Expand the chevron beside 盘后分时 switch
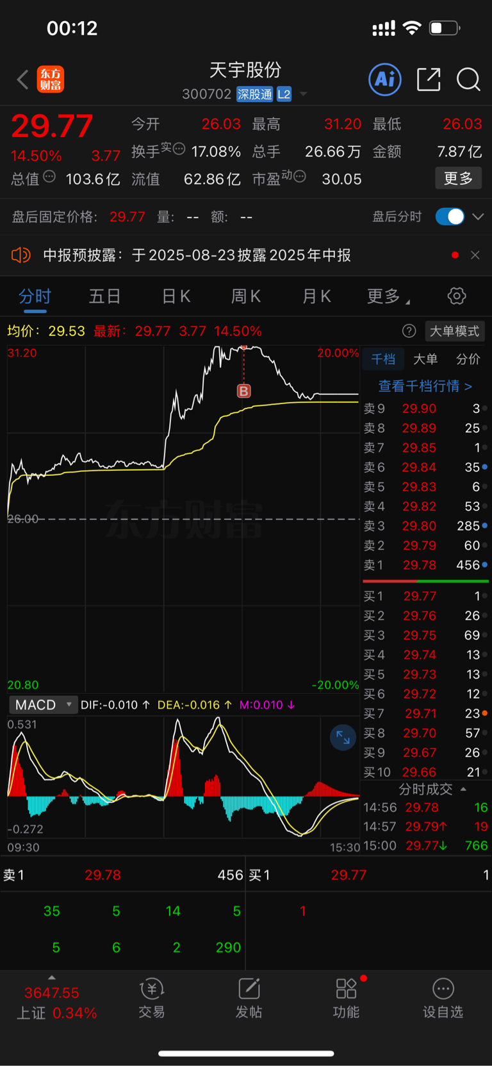The image size is (492, 1066). [x=478, y=217]
